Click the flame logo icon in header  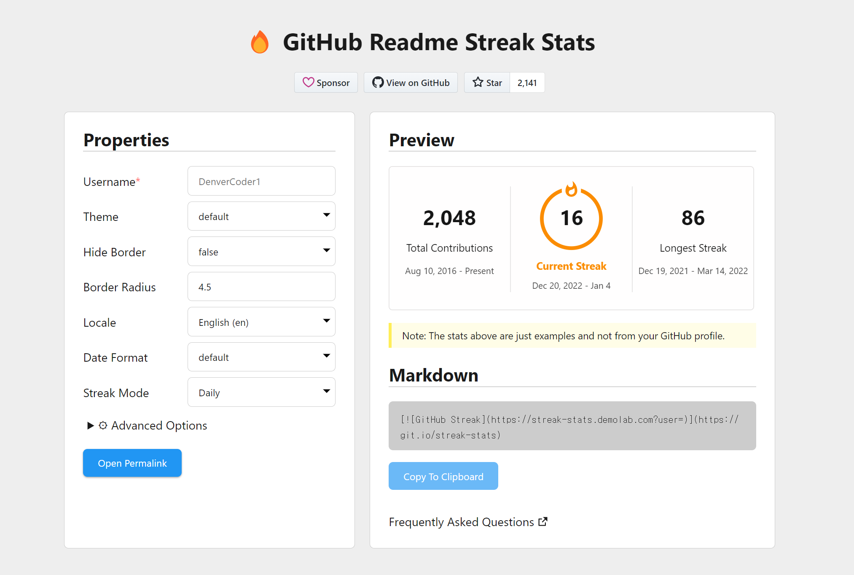coord(260,42)
